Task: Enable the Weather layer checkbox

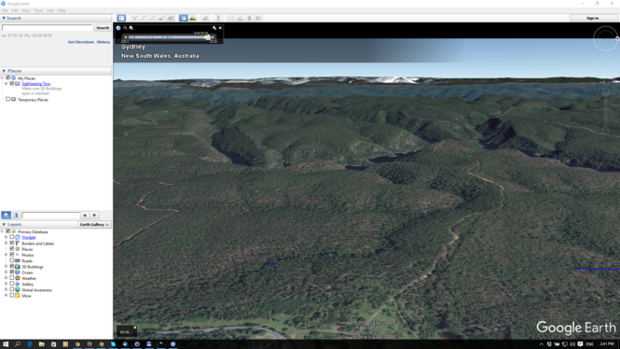Action: pyautogui.click(x=12, y=278)
